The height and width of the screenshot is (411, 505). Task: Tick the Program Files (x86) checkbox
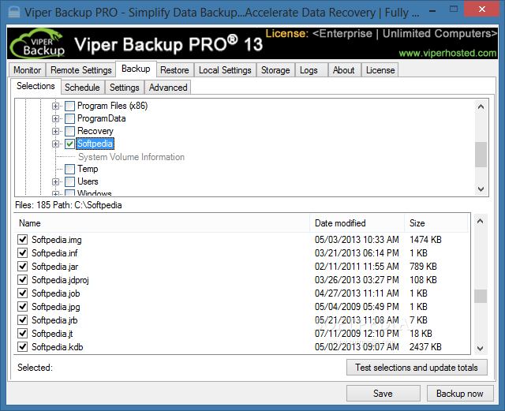70,106
